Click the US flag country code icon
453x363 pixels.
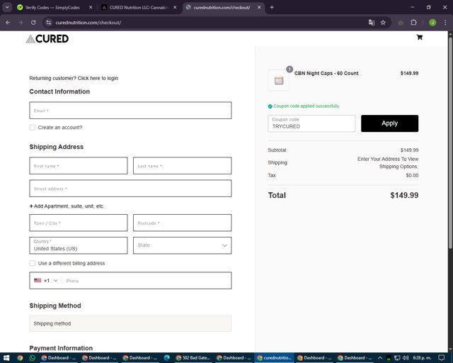click(x=38, y=280)
